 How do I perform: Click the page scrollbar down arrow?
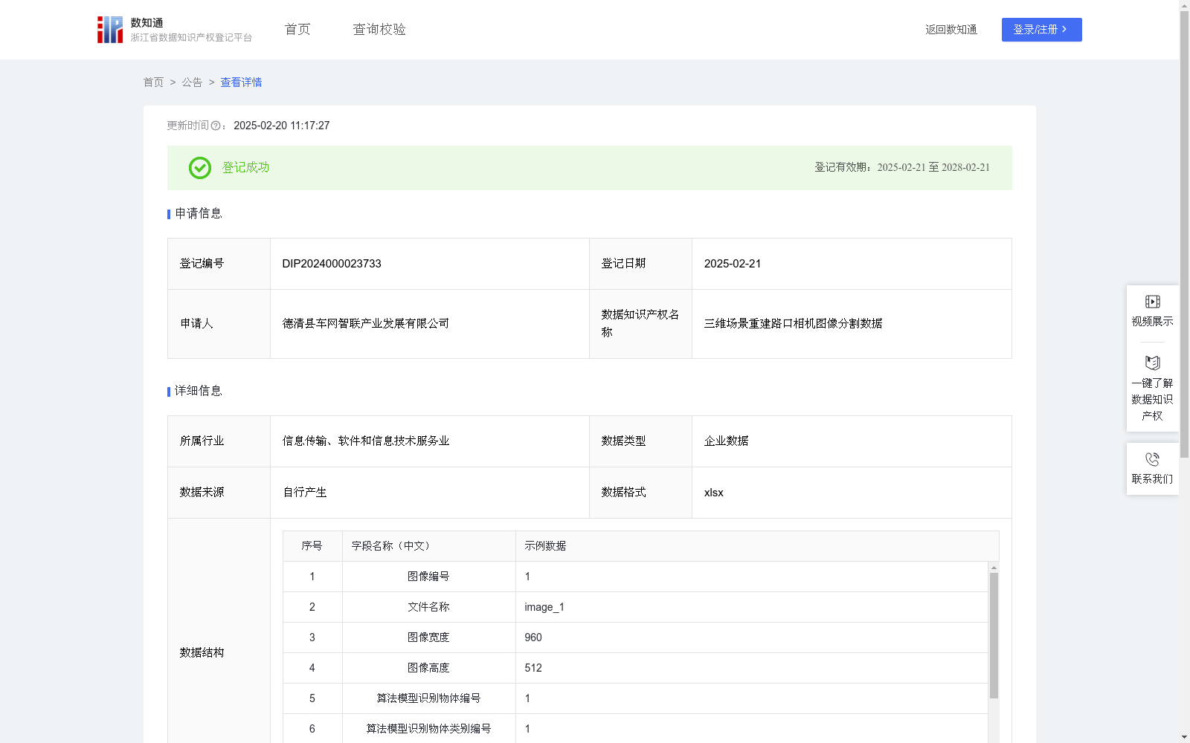1184,737
